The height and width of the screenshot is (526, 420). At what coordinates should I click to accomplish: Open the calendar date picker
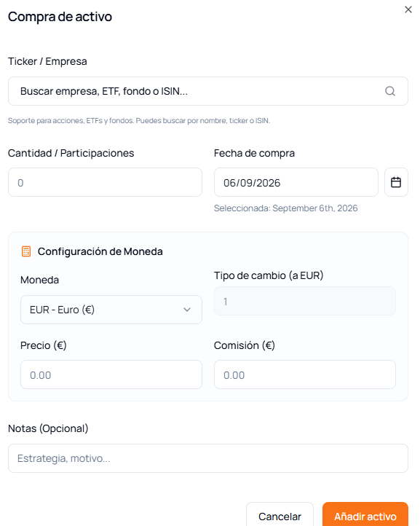tap(396, 182)
